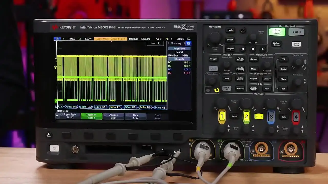Image resolution: width=328 pixels, height=184 pixels.
Task: Tap the orange Demo Mode banner
Action: (111, 39)
